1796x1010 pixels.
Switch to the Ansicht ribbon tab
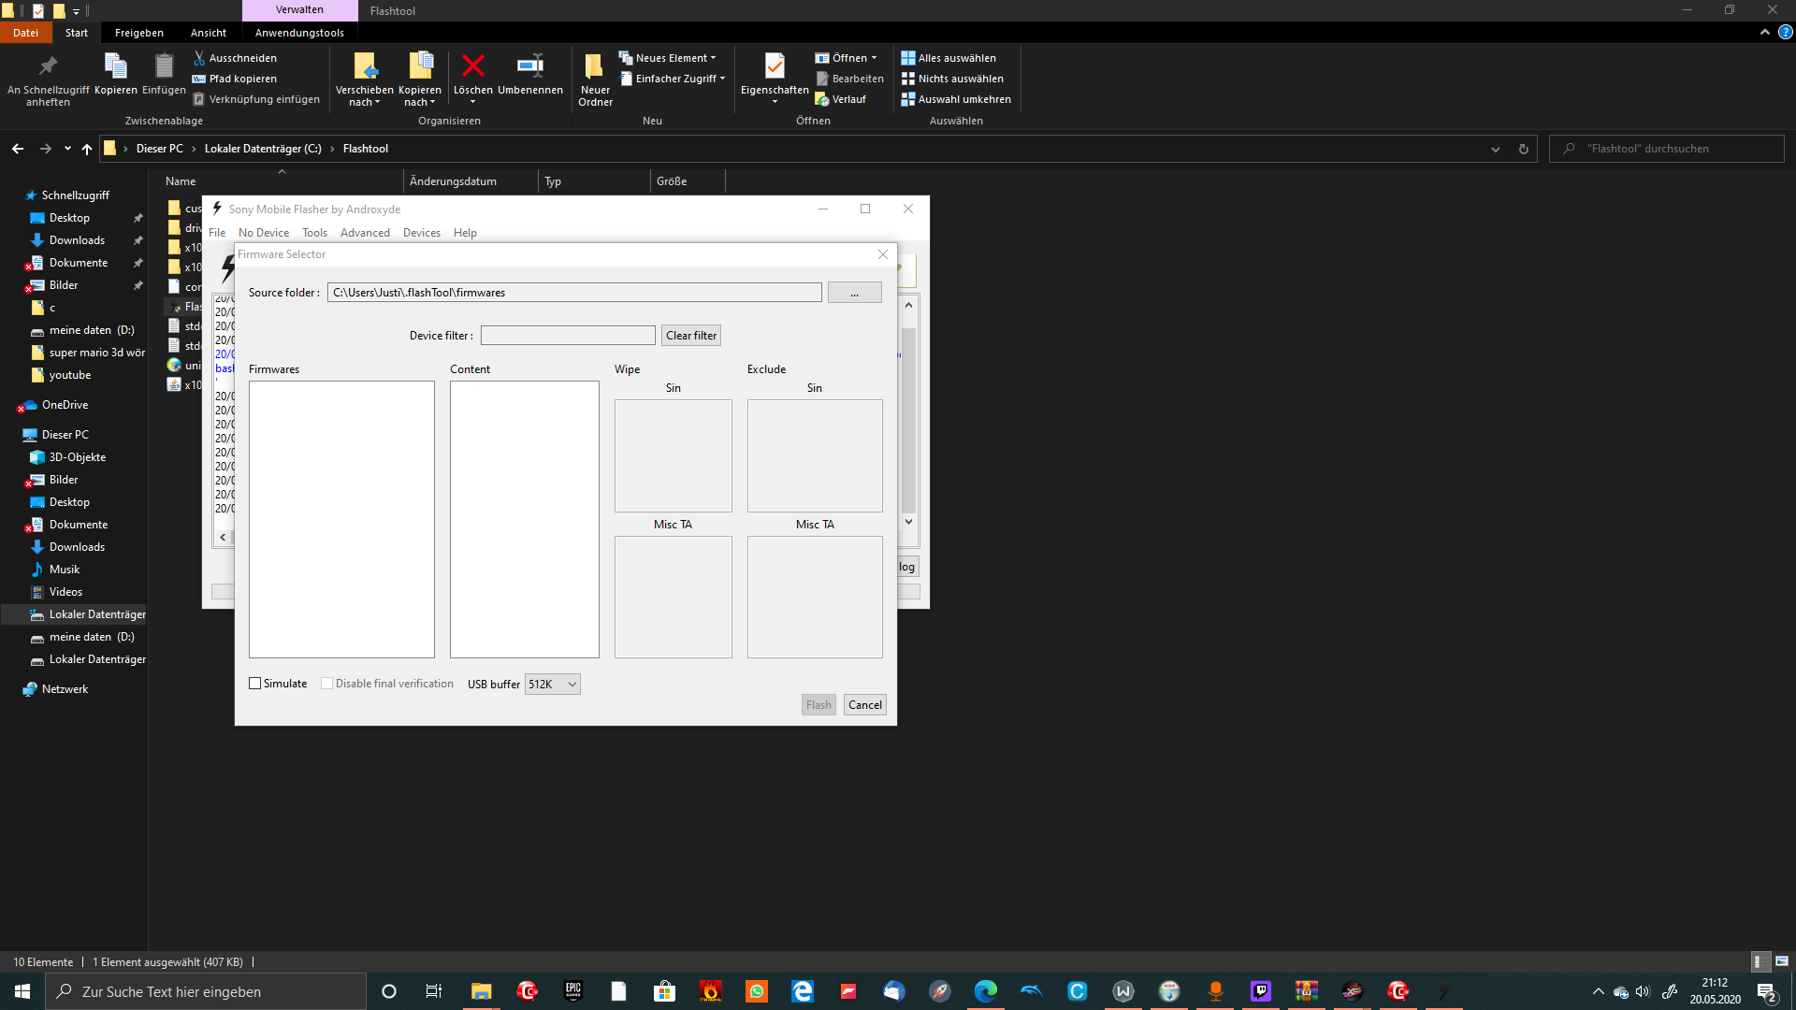point(209,33)
